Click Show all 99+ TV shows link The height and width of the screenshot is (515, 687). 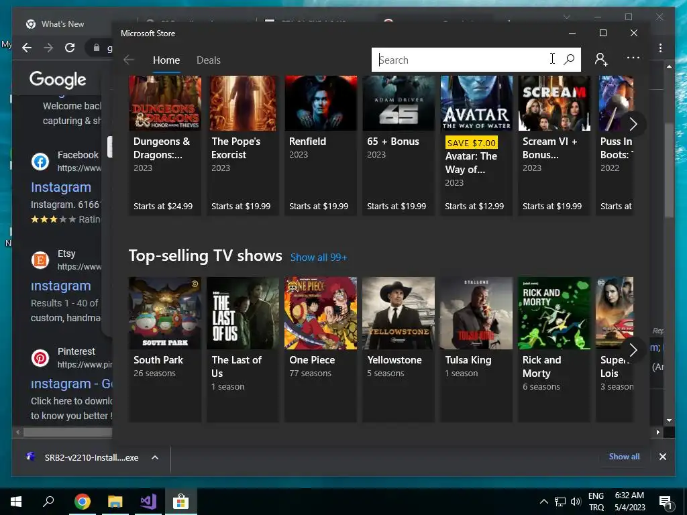319,257
